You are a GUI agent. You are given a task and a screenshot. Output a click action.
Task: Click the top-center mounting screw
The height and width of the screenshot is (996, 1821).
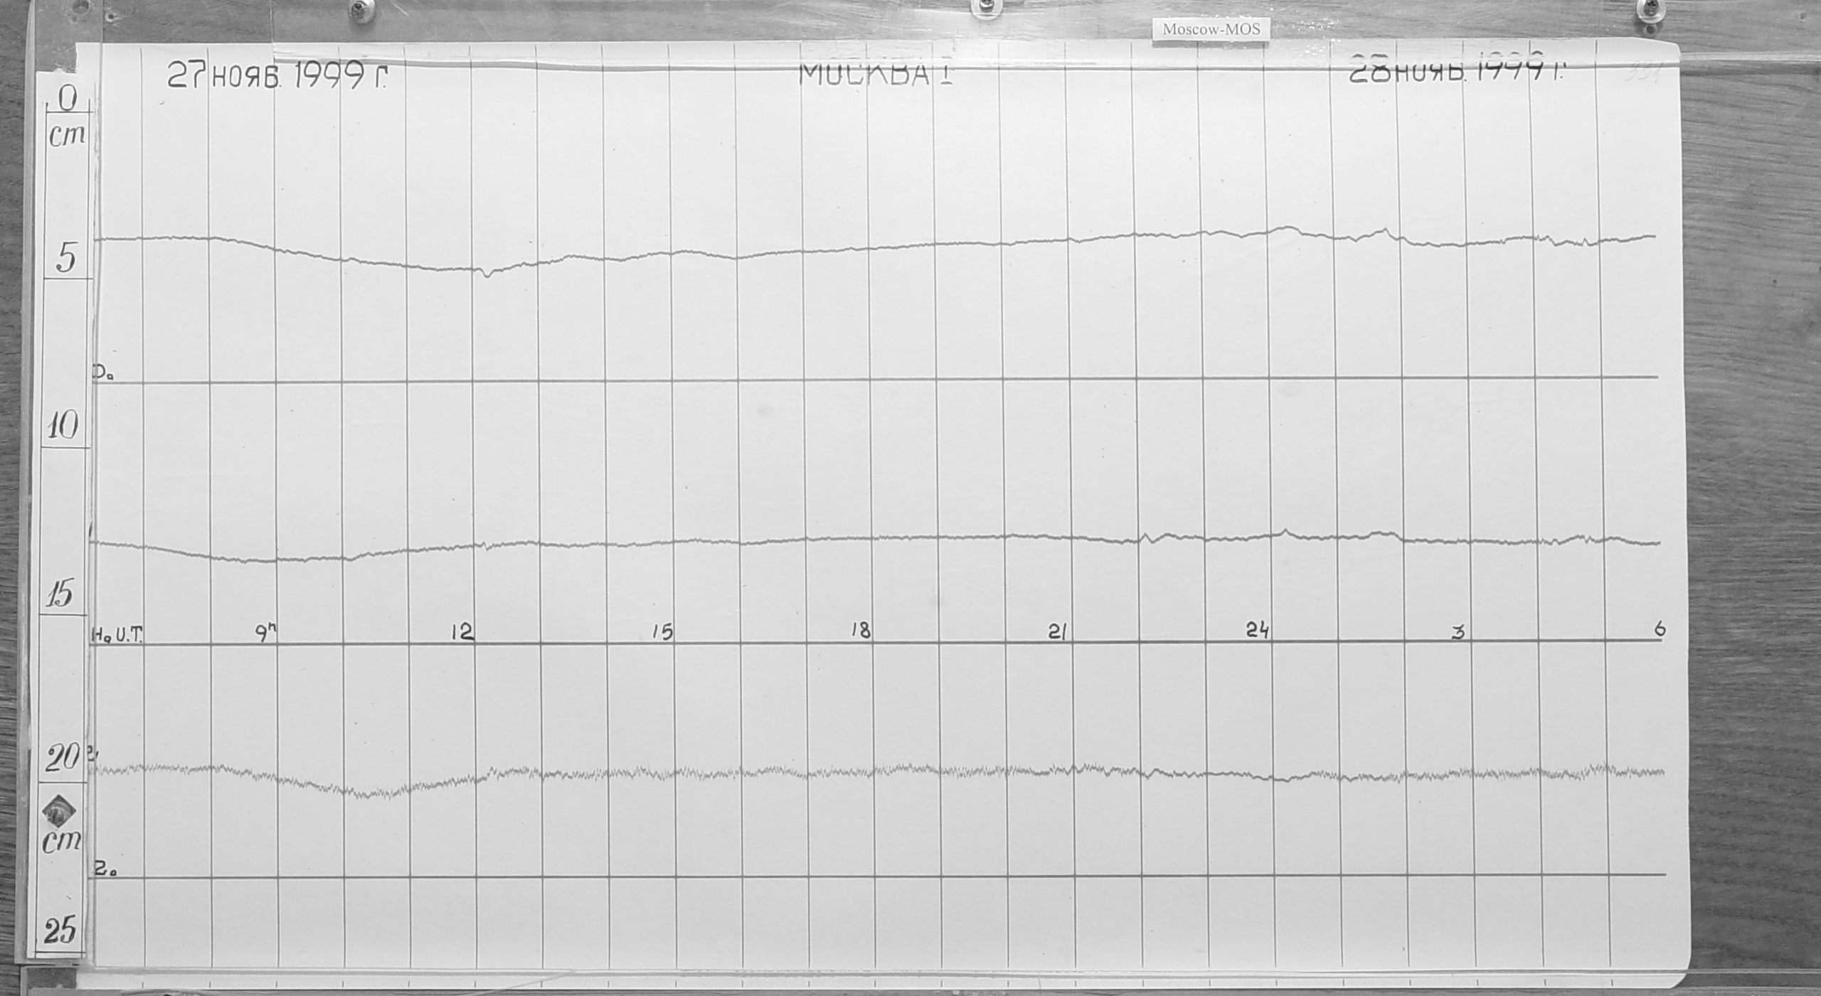click(x=986, y=5)
